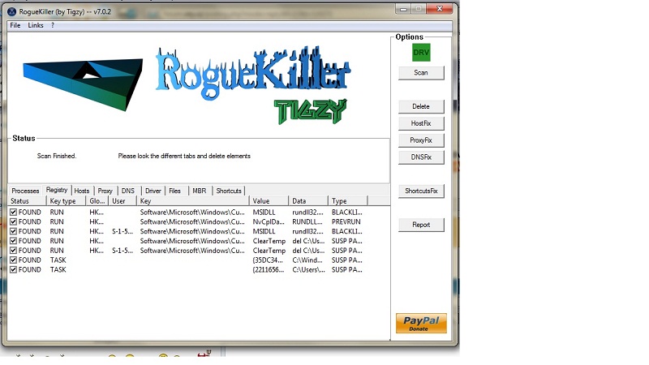Run the ProxyFix button
This screenshot has height=365, width=649.
click(x=421, y=140)
